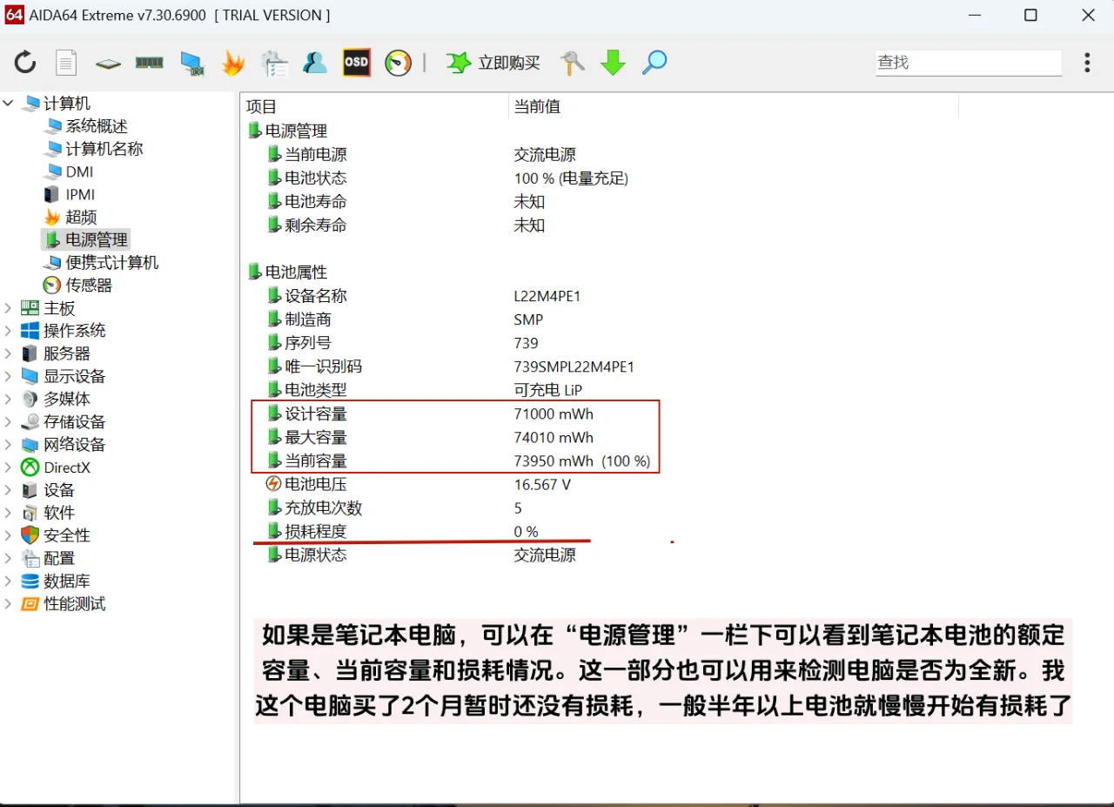This screenshot has width=1114, height=807.
Task: Click the blue magnifier search icon
Action: point(654,63)
